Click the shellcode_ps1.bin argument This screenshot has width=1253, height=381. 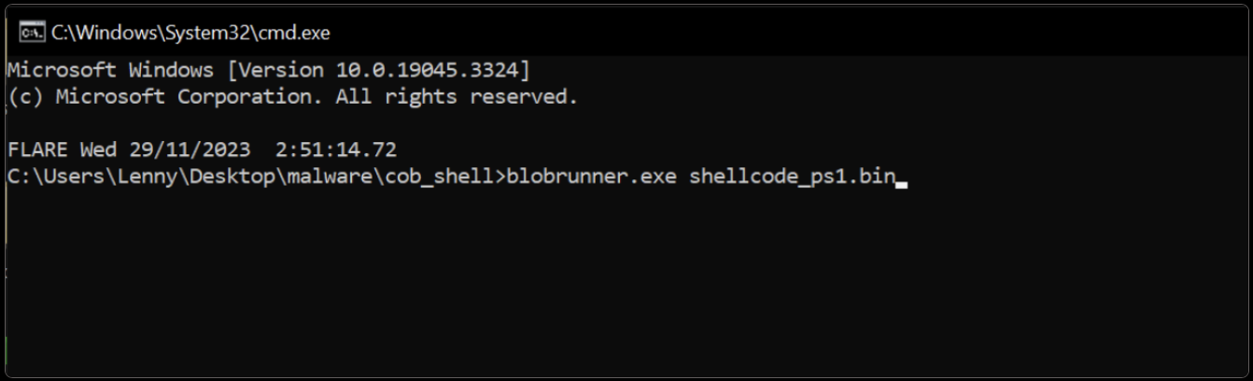[792, 176]
